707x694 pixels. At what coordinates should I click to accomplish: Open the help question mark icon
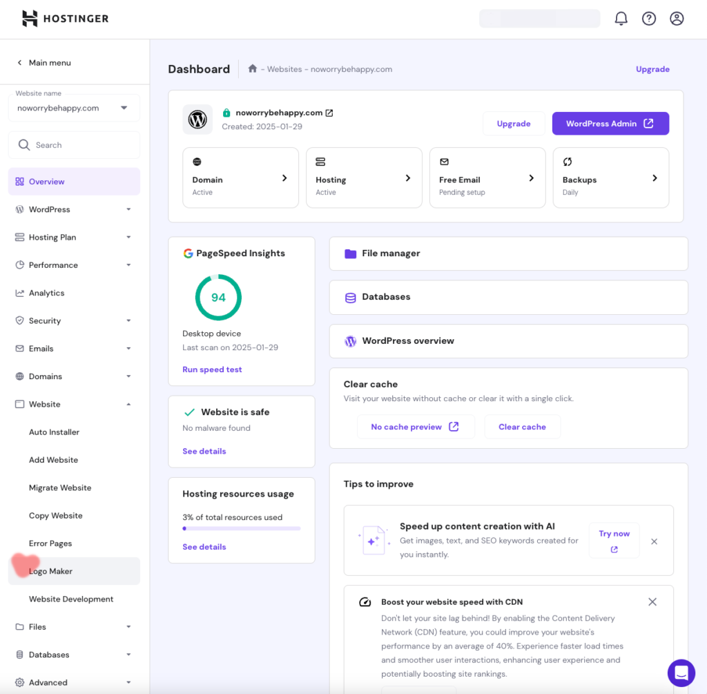[649, 19]
